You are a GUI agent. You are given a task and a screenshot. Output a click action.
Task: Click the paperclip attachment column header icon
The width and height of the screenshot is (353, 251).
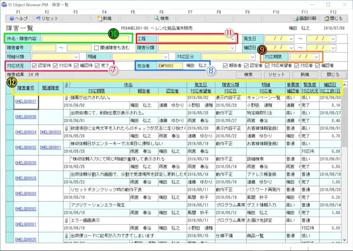[66, 85]
